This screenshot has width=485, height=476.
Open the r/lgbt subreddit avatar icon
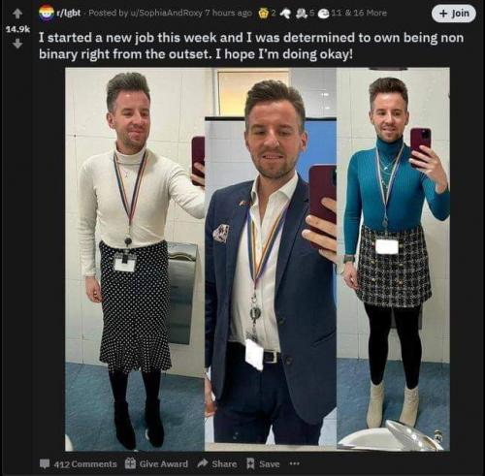click(46, 14)
